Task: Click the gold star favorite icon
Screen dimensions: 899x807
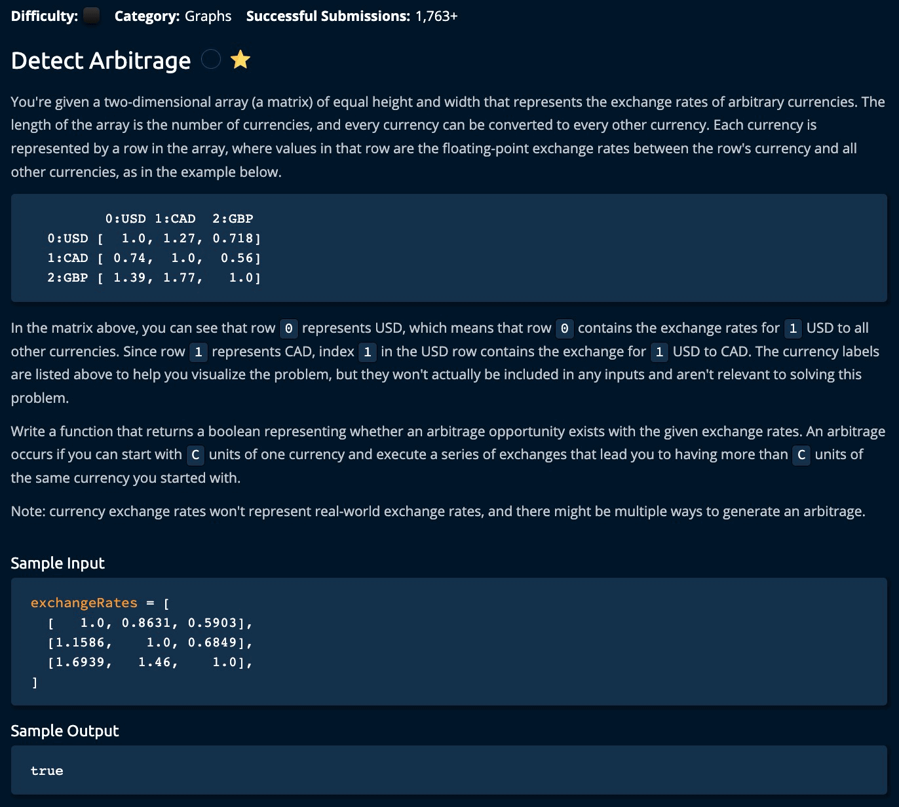Action: (x=240, y=60)
